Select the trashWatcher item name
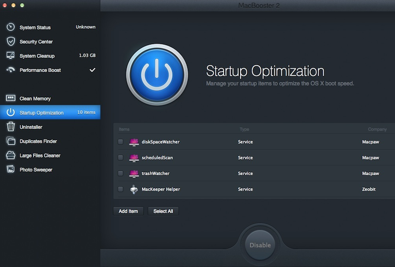This screenshot has height=267, width=395. coord(156,173)
